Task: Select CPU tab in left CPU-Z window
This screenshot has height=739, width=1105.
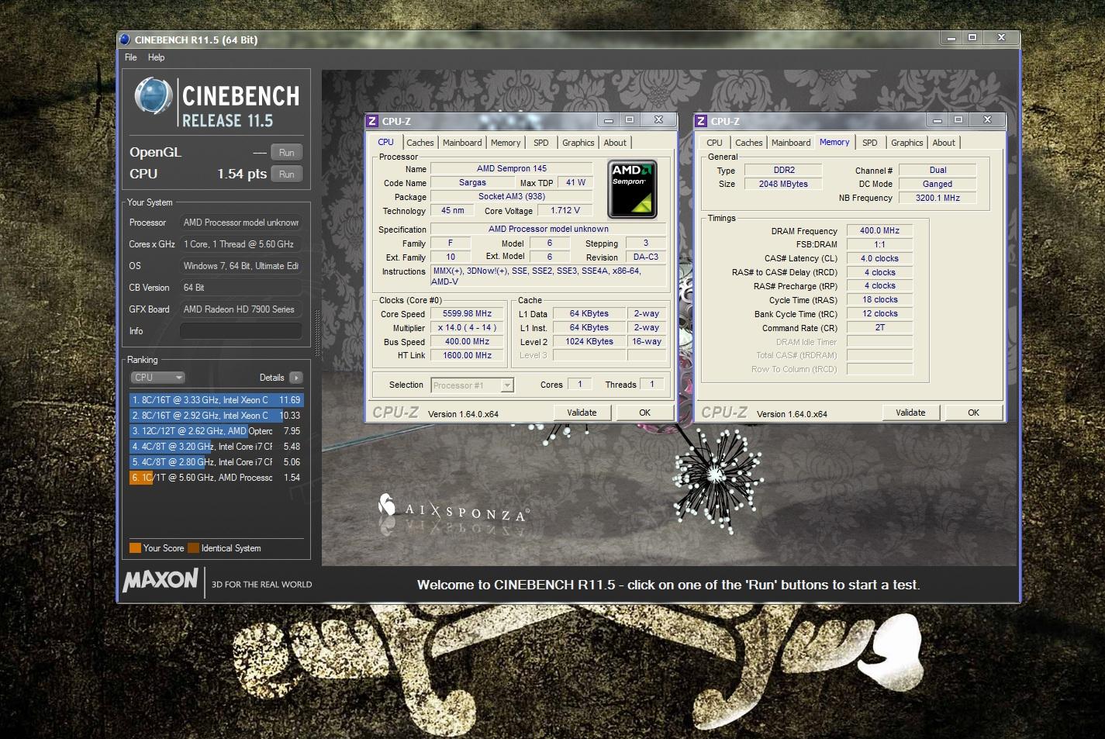Action: point(386,142)
